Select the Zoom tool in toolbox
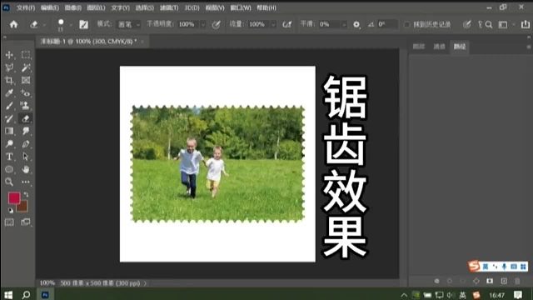The height and width of the screenshot is (300, 533). point(9,182)
